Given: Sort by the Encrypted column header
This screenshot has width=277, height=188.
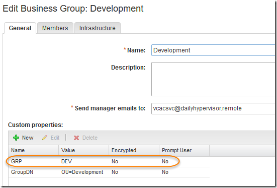Looking at the screenshot, I should pyautogui.click(x=134, y=150).
